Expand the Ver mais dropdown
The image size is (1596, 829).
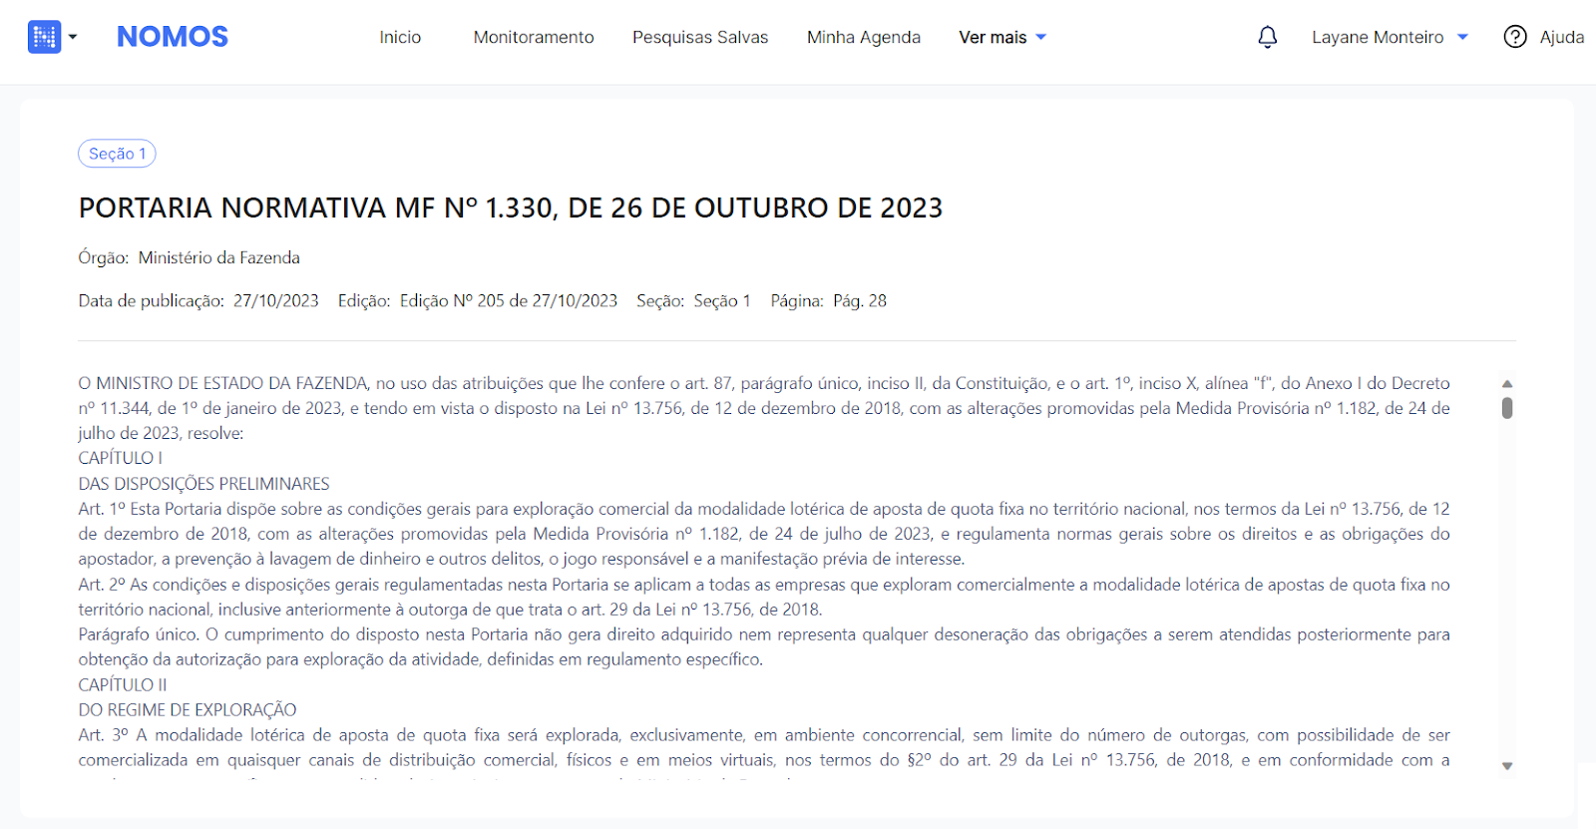[1002, 37]
